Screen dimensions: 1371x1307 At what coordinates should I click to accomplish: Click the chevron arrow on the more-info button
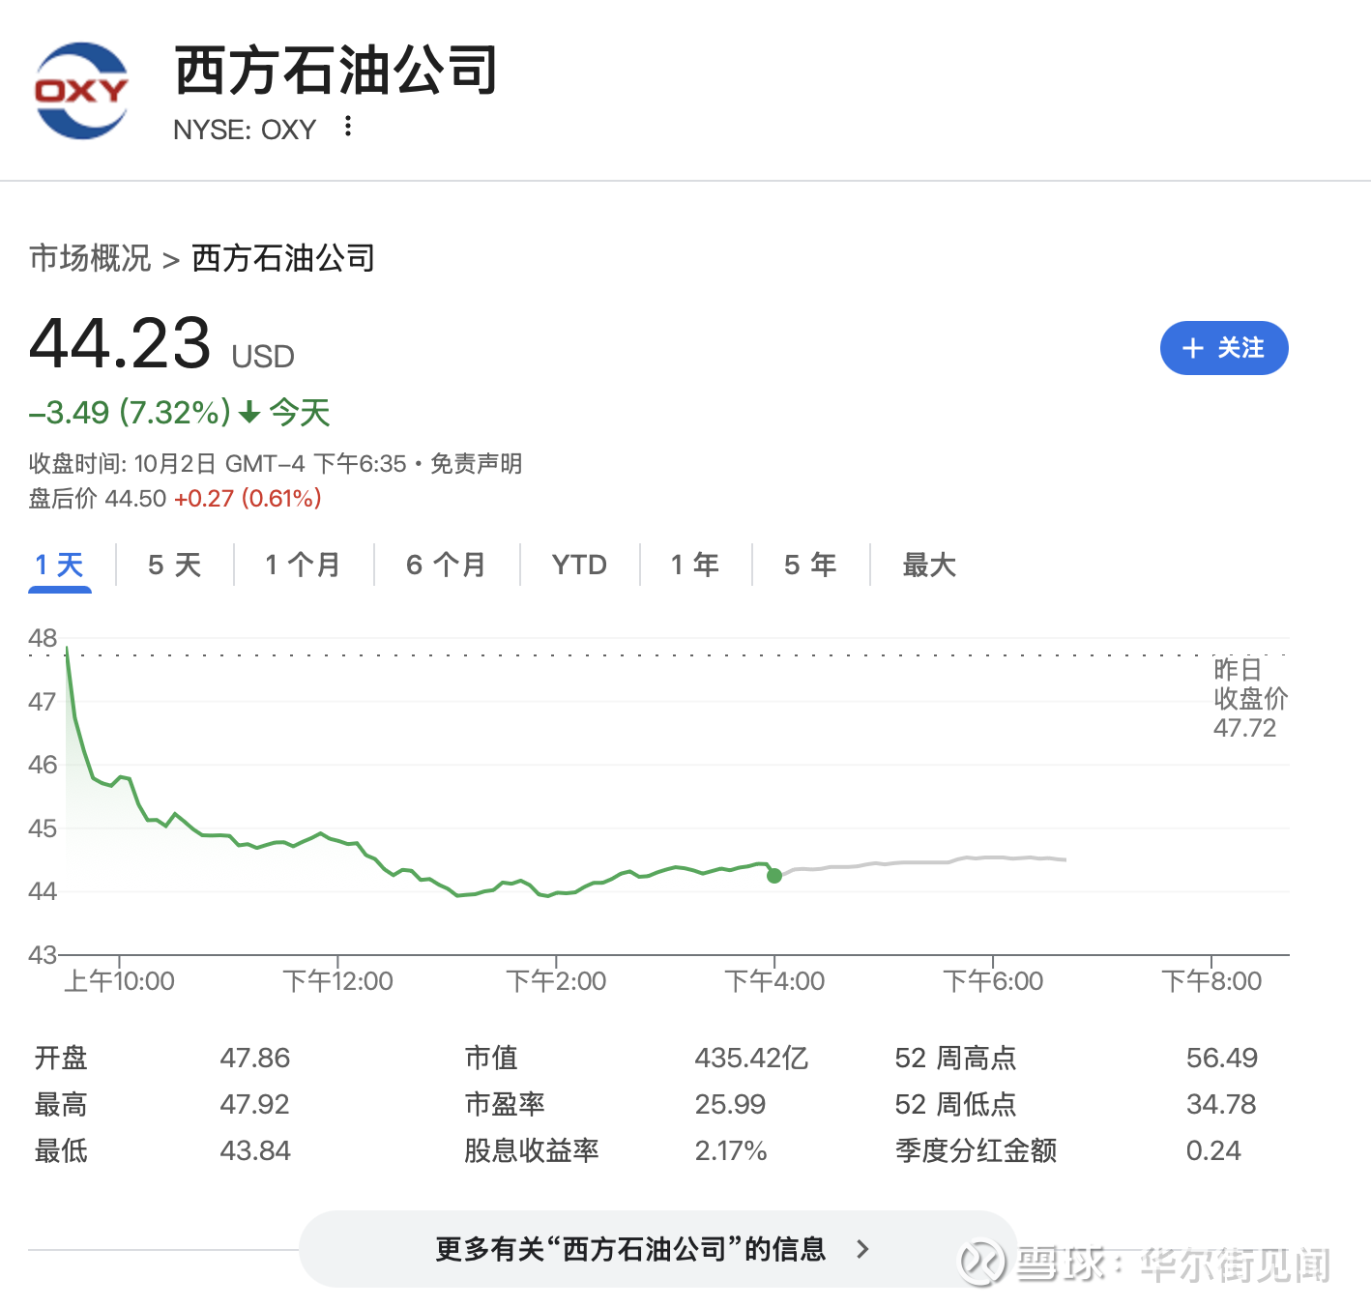pos(862,1249)
